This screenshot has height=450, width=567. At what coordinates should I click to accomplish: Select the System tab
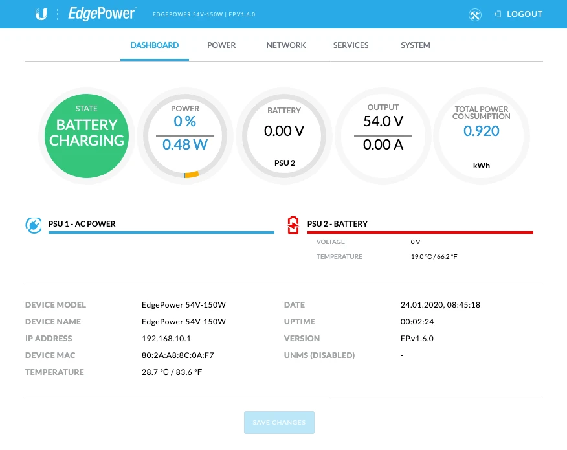pyautogui.click(x=415, y=45)
